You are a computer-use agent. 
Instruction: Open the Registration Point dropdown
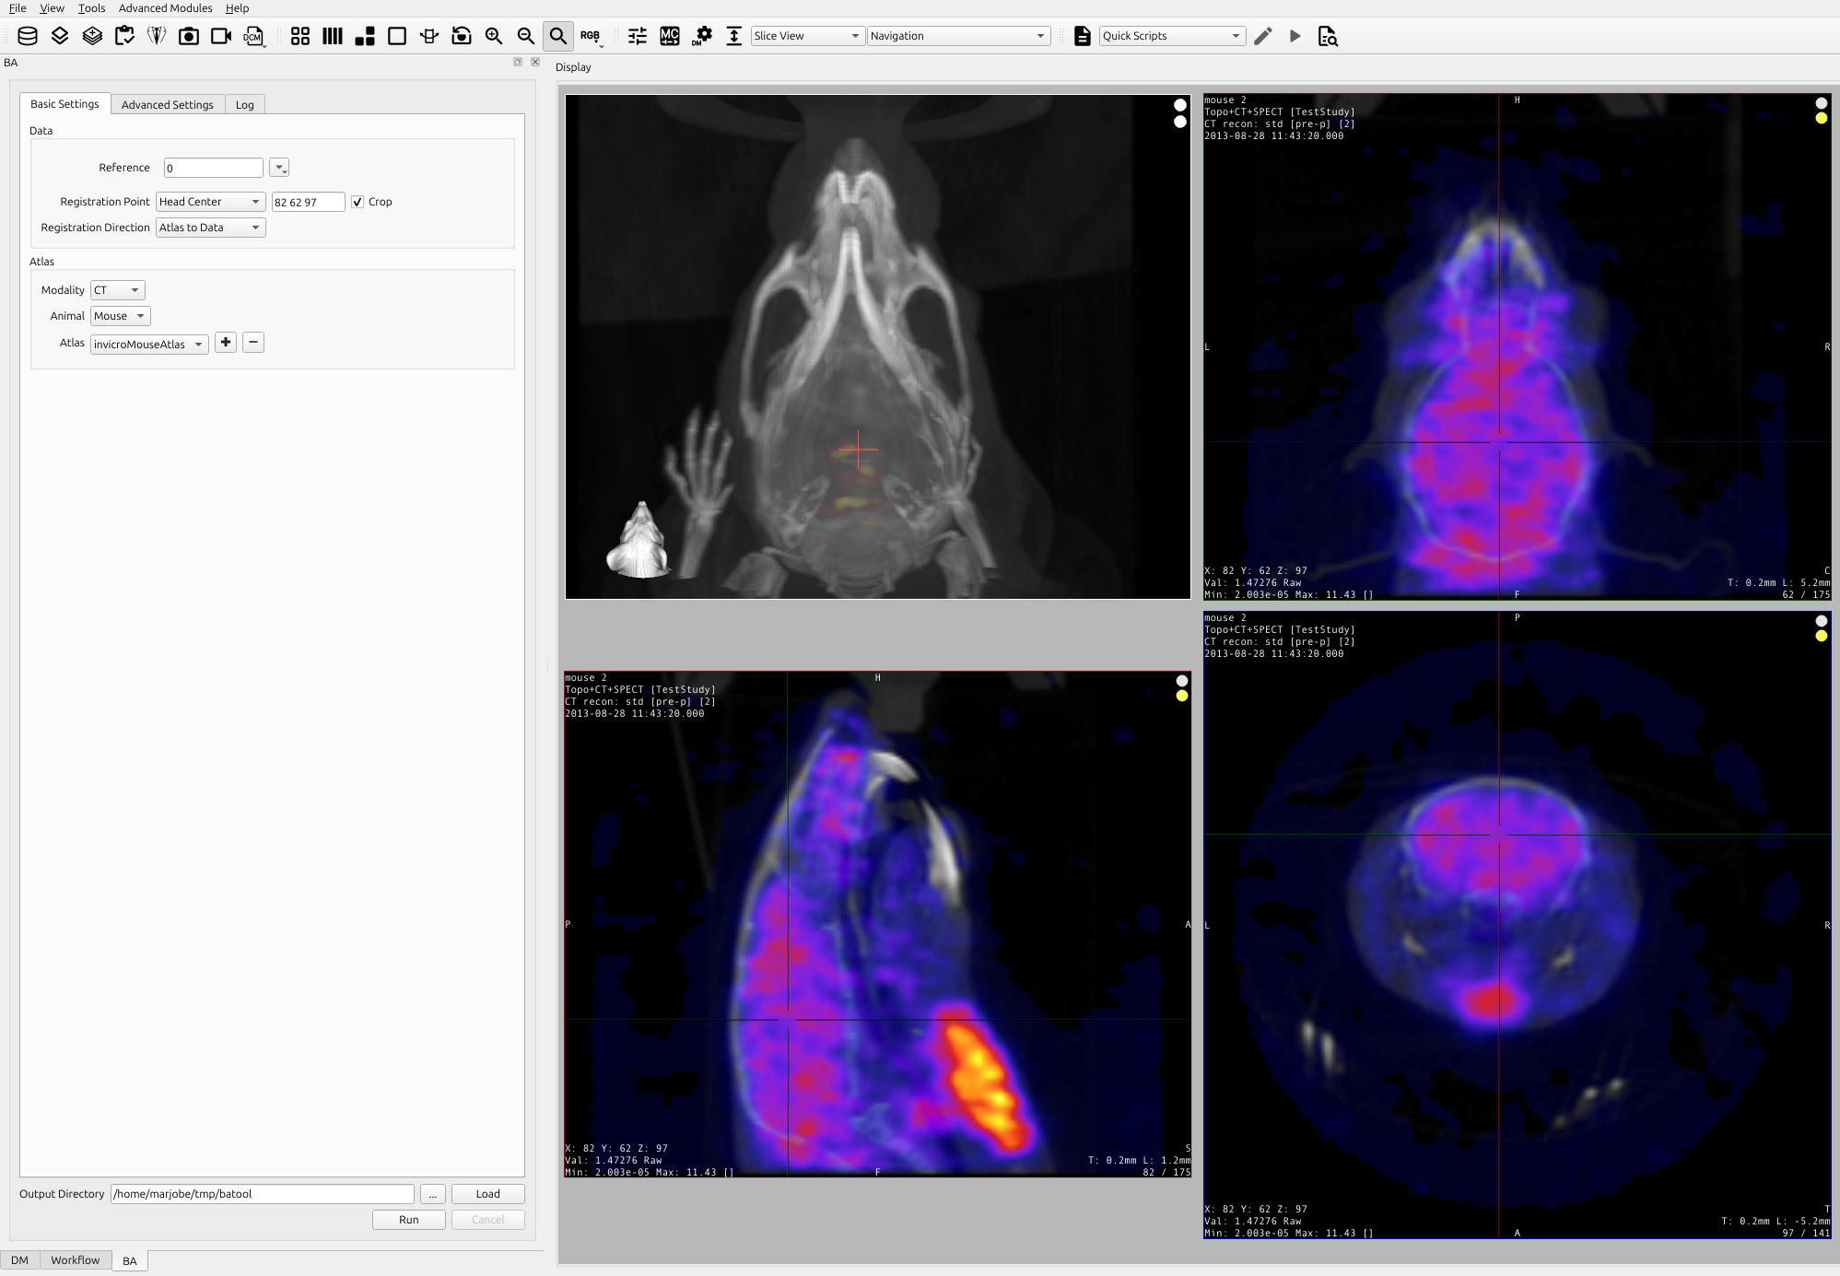coord(210,202)
